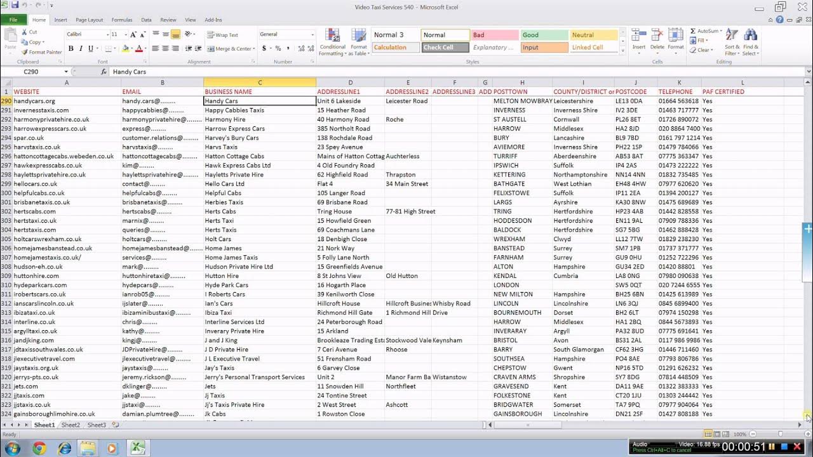Center the text horizontally
Screen dimensions: 813x457
click(x=165, y=48)
